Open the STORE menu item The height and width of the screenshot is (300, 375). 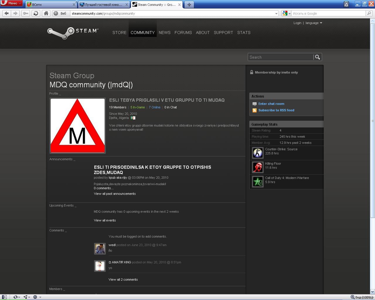pyautogui.click(x=120, y=33)
